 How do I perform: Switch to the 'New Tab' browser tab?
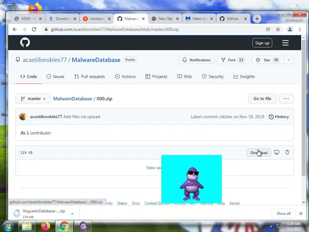click(x=165, y=19)
